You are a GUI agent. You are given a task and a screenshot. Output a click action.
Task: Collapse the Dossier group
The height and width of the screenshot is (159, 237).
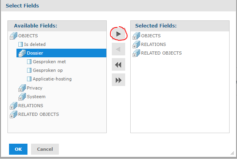coord(20,55)
